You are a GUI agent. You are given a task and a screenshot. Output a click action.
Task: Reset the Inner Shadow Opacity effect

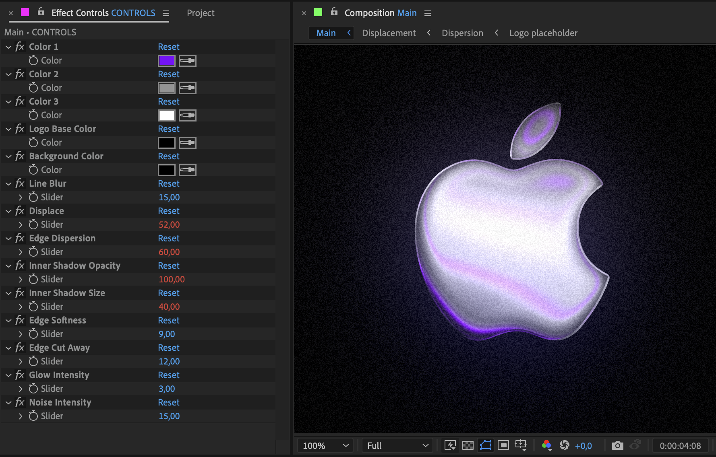pyautogui.click(x=169, y=266)
